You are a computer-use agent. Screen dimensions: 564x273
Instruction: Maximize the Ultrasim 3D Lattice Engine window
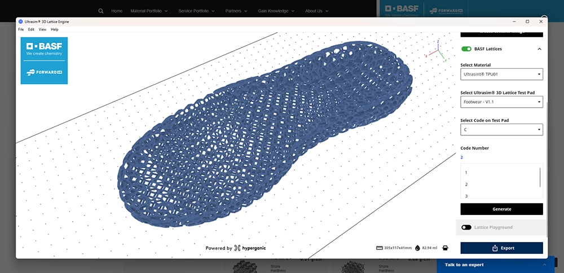(x=527, y=21)
